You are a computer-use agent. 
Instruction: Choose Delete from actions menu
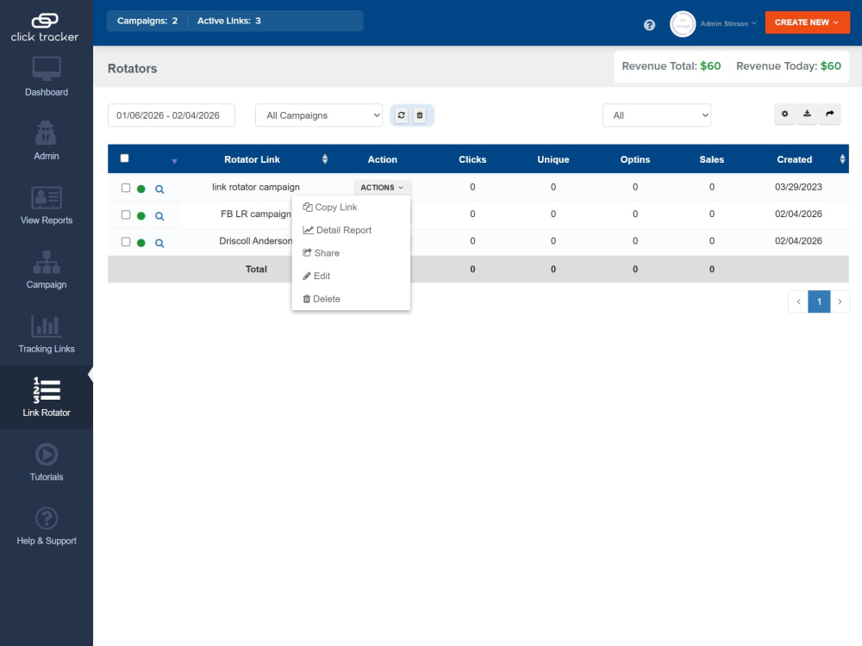click(322, 300)
